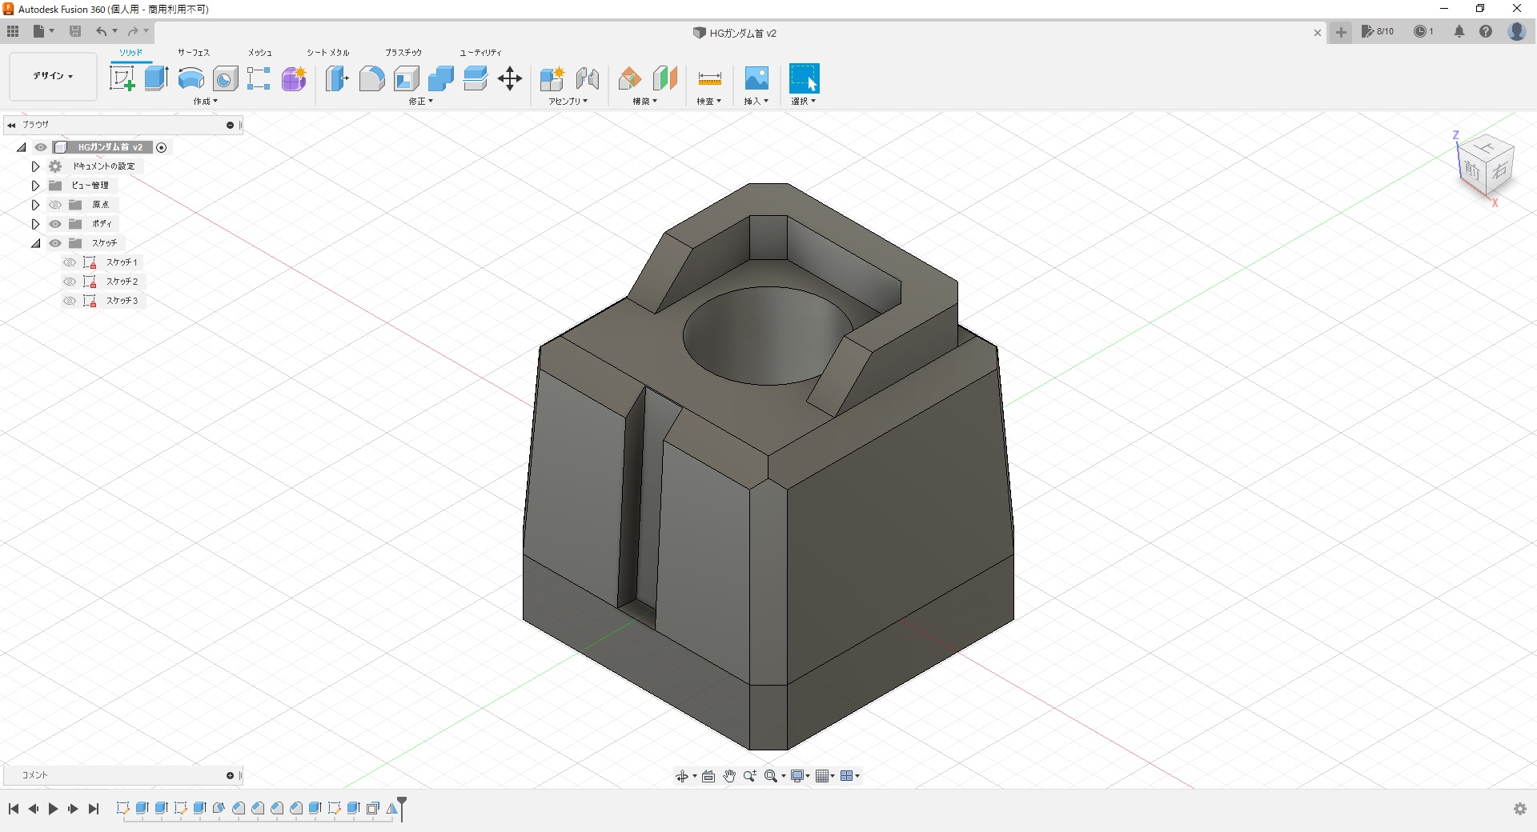Select the Create Sketch tool
Image resolution: width=1537 pixels, height=832 pixels.
pyautogui.click(x=122, y=78)
